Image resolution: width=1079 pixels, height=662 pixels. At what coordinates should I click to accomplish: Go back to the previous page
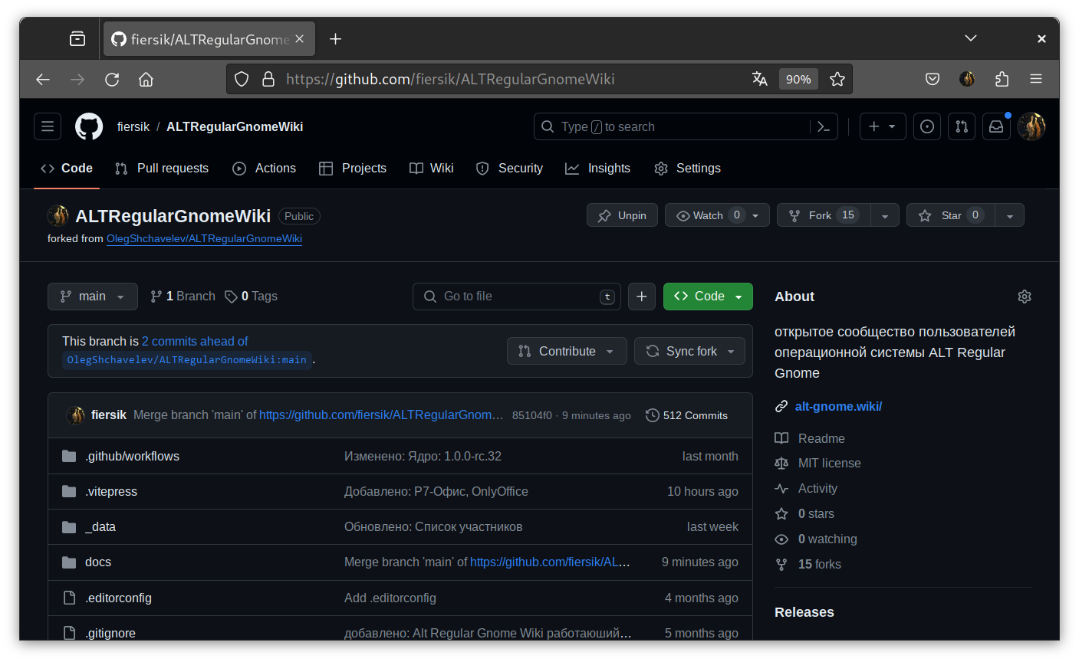(x=43, y=79)
